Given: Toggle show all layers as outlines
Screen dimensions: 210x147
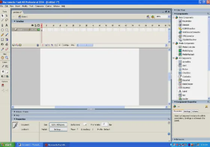Looking at the screenshot, I should (x=39, y=25).
